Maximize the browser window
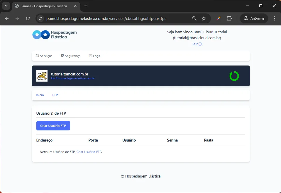Image resolution: width=281 pixels, height=193 pixels. point(261,6)
